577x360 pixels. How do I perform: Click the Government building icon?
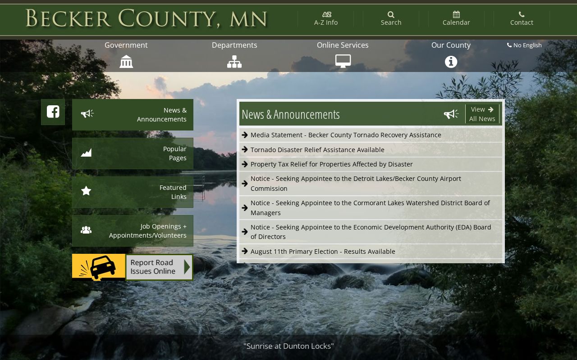(126, 62)
